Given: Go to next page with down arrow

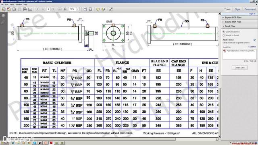Looking at the screenshot, I should [x=43, y=9].
